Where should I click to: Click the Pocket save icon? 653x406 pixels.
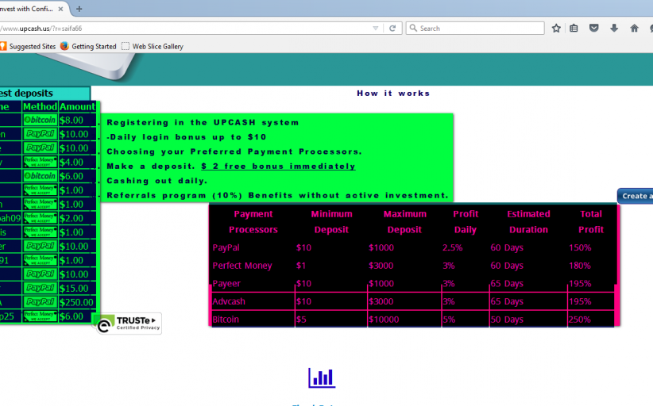point(593,28)
